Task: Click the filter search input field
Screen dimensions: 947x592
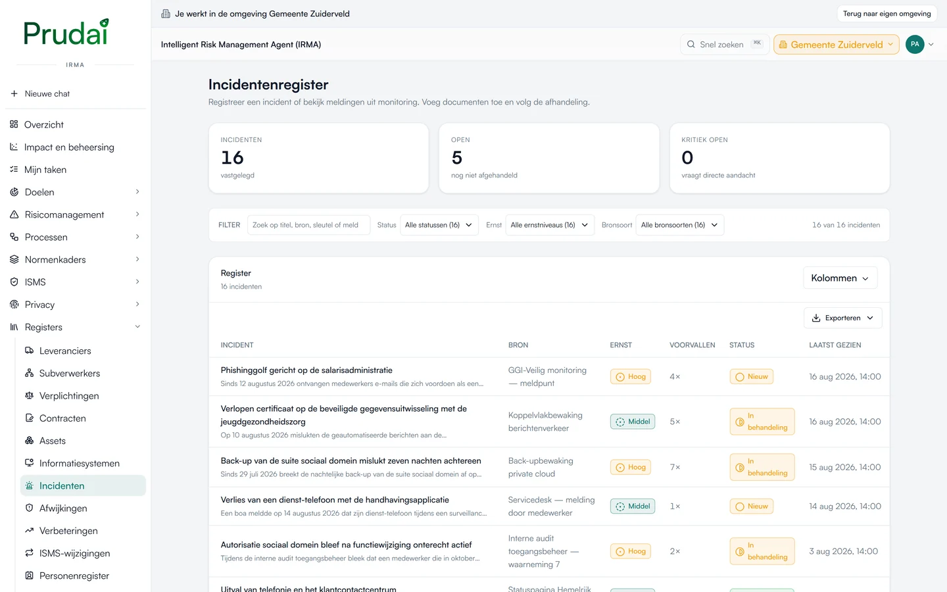Action: [308, 225]
